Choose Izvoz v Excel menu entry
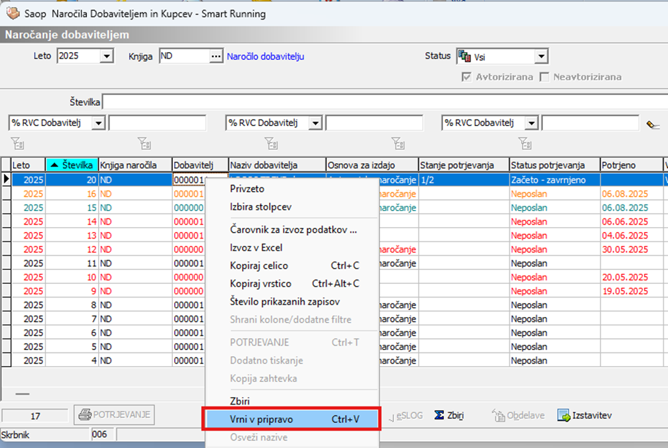 292,248
